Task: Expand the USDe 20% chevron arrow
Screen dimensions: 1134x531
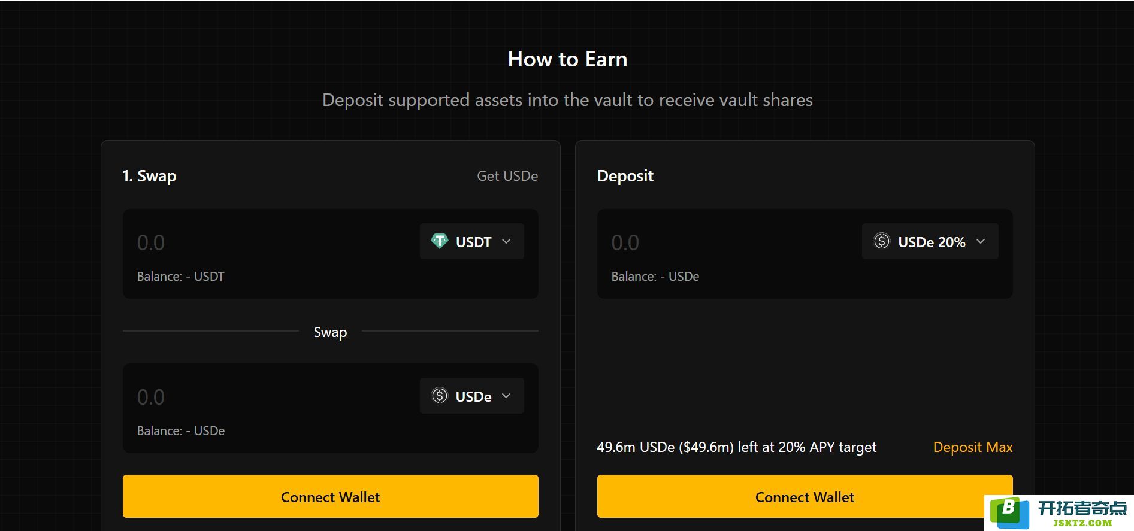Action: point(981,241)
